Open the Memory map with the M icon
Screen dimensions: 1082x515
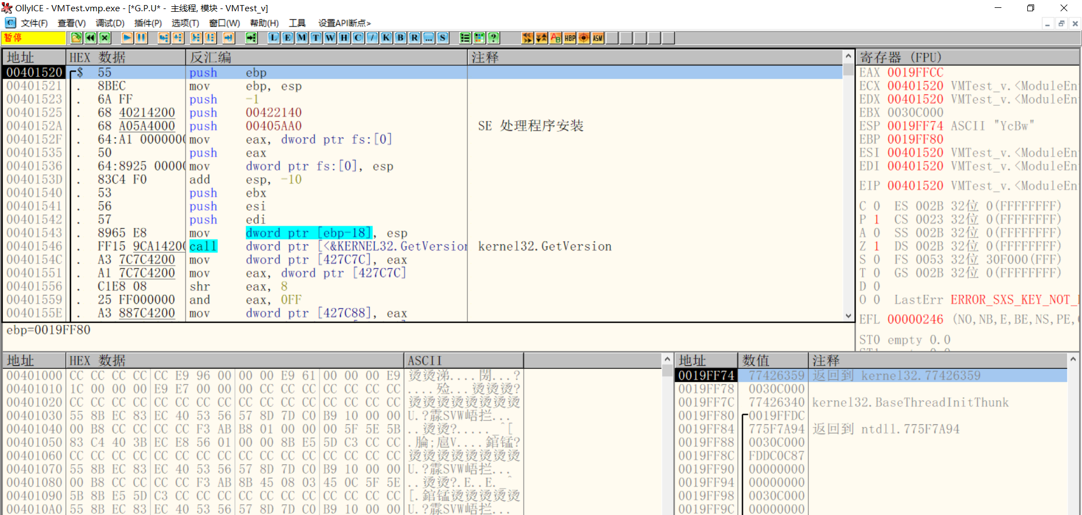point(301,38)
